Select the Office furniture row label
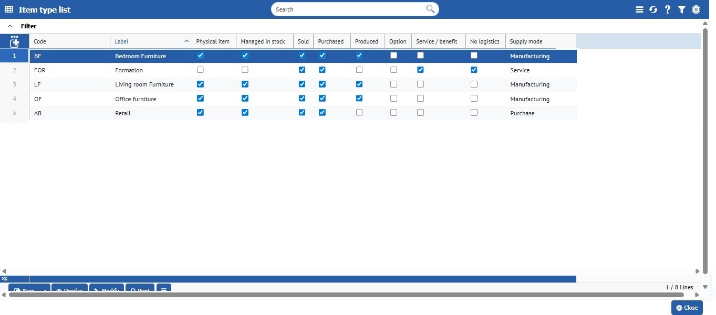 (136, 99)
